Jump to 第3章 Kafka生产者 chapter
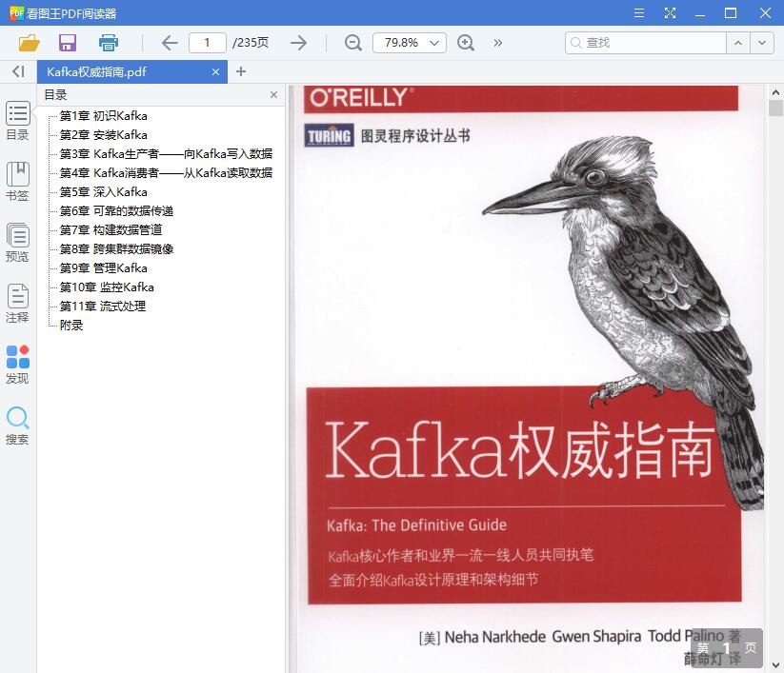This screenshot has width=784, height=673. (166, 154)
